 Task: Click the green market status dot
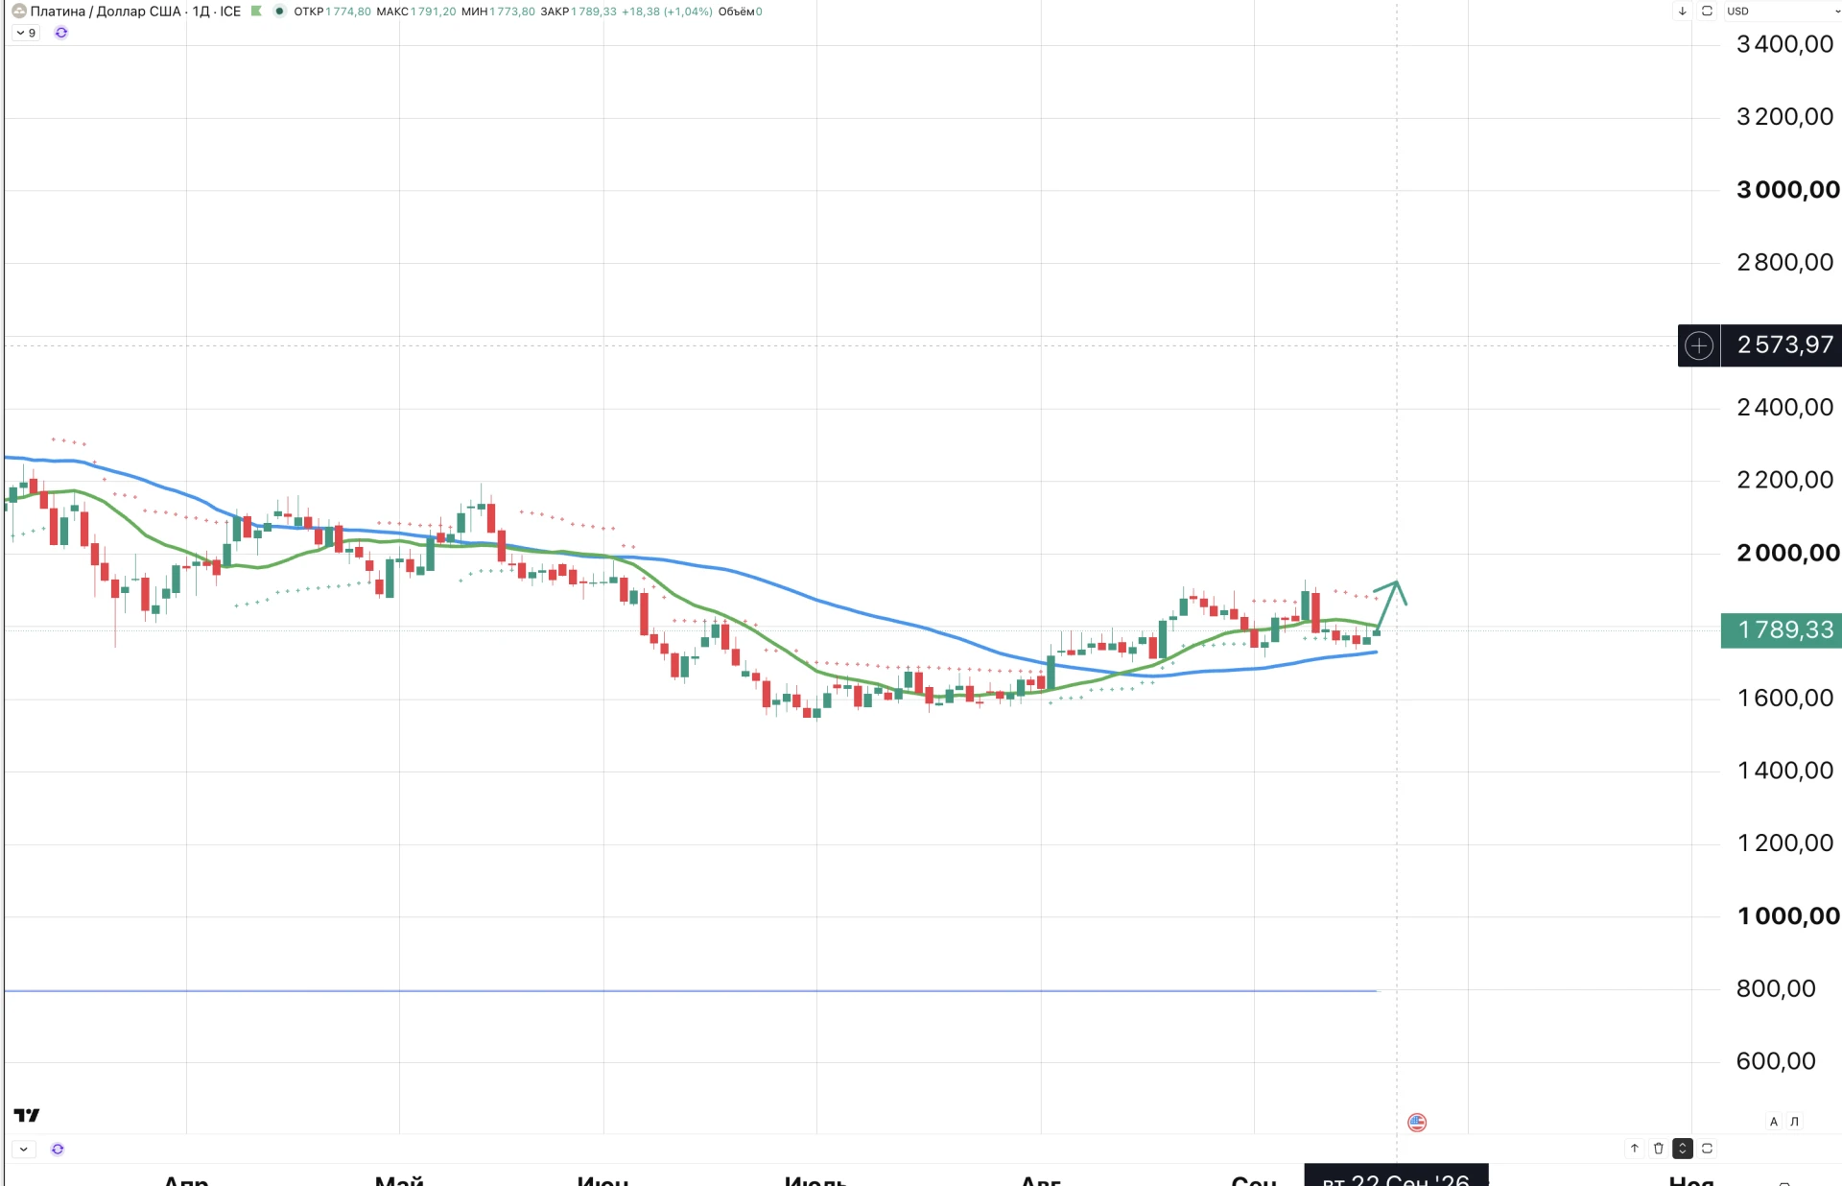(x=279, y=12)
